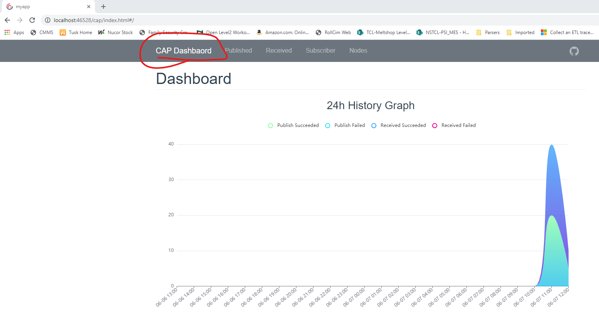
Task: Open the Published page
Action: (x=238, y=50)
